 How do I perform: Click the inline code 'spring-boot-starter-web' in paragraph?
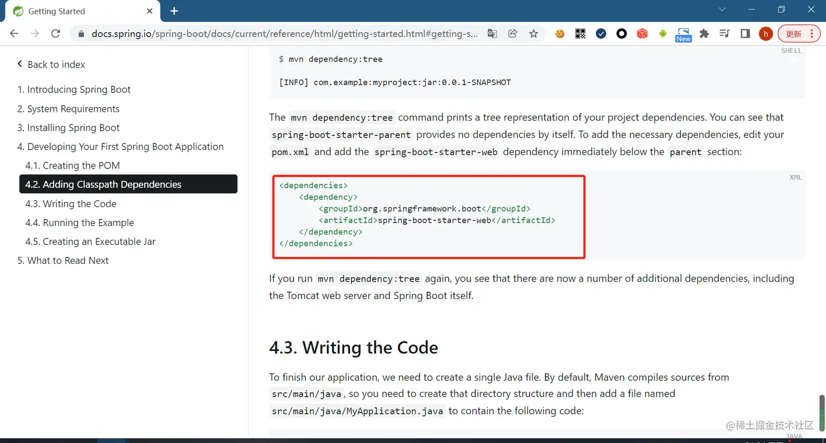click(x=436, y=152)
